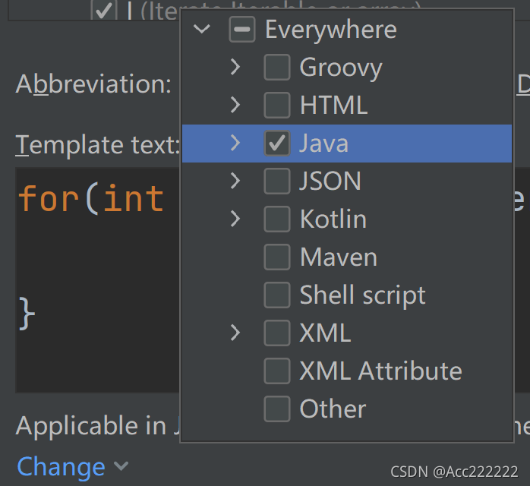Click the Template text label

tap(98, 145)
